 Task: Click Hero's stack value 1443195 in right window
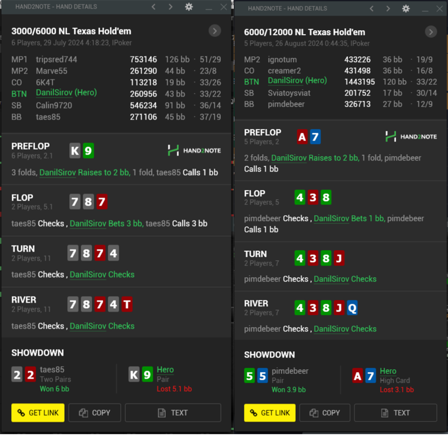coord(359,82)
